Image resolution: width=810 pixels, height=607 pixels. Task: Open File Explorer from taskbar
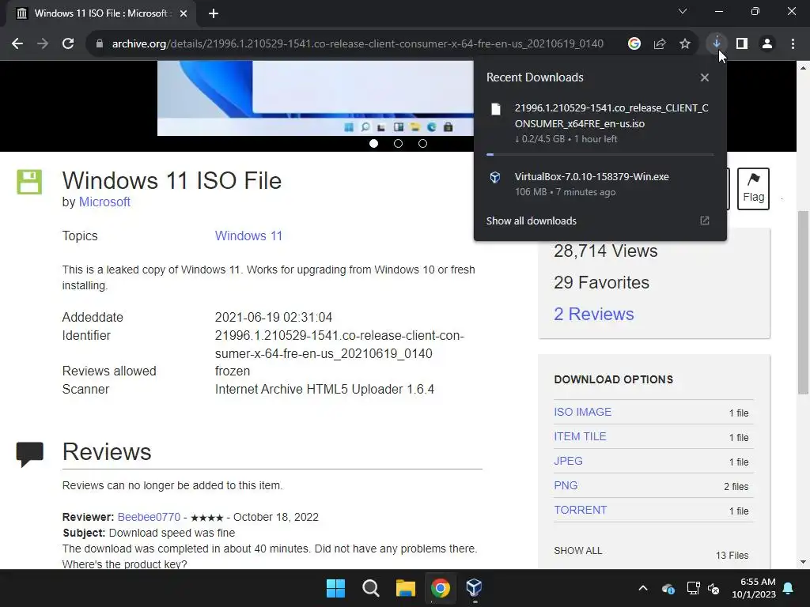pos(406,588)
